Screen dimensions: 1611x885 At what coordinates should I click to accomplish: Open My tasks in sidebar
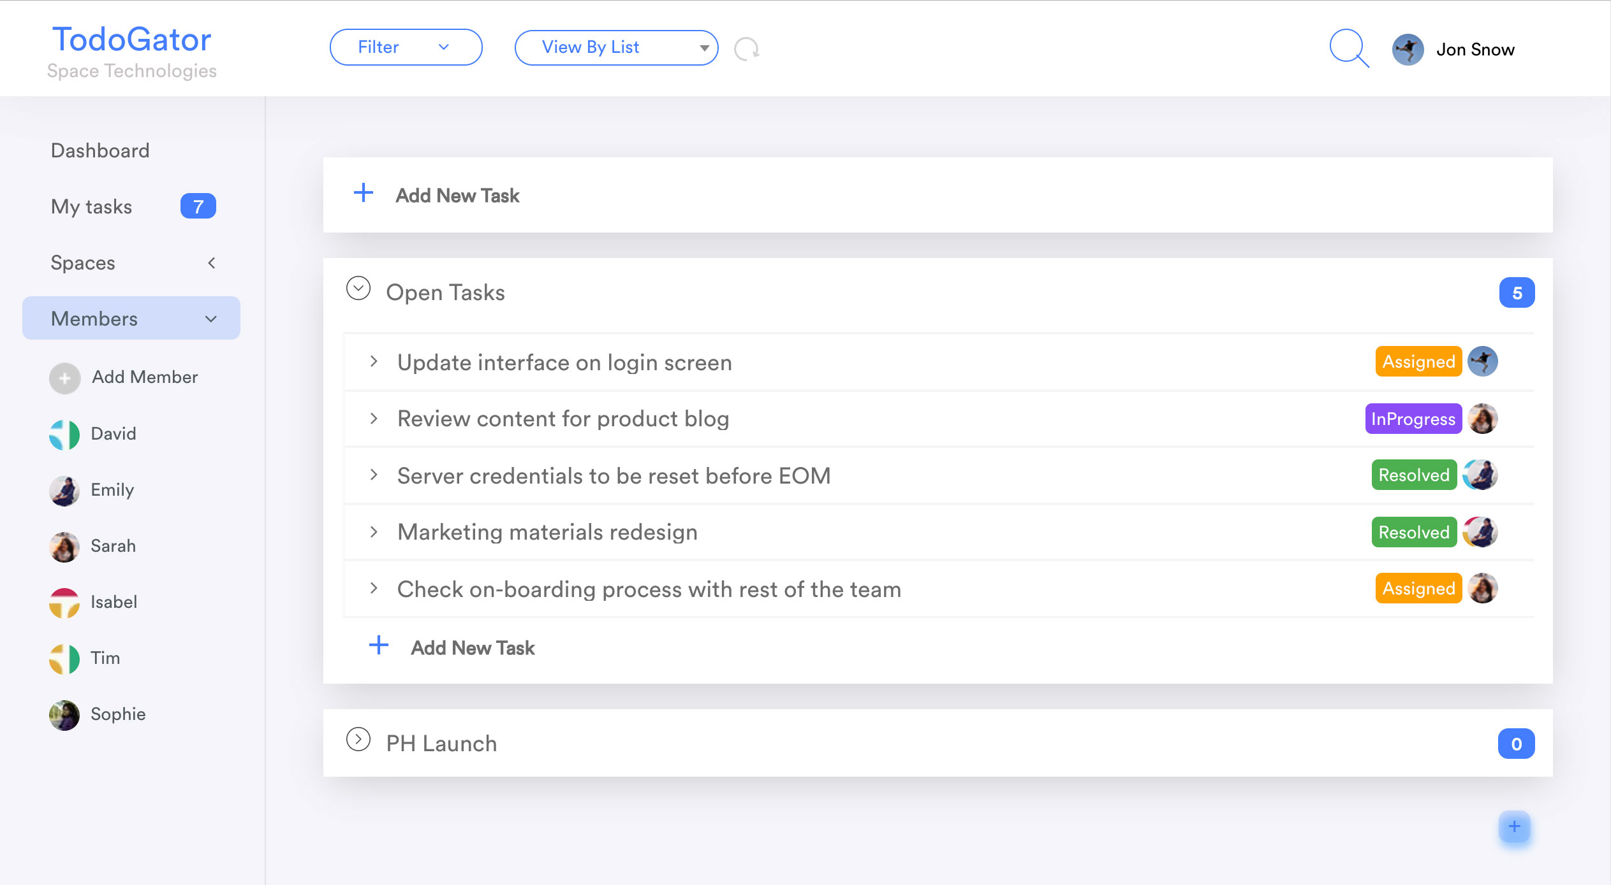click(x=91, y=206)
